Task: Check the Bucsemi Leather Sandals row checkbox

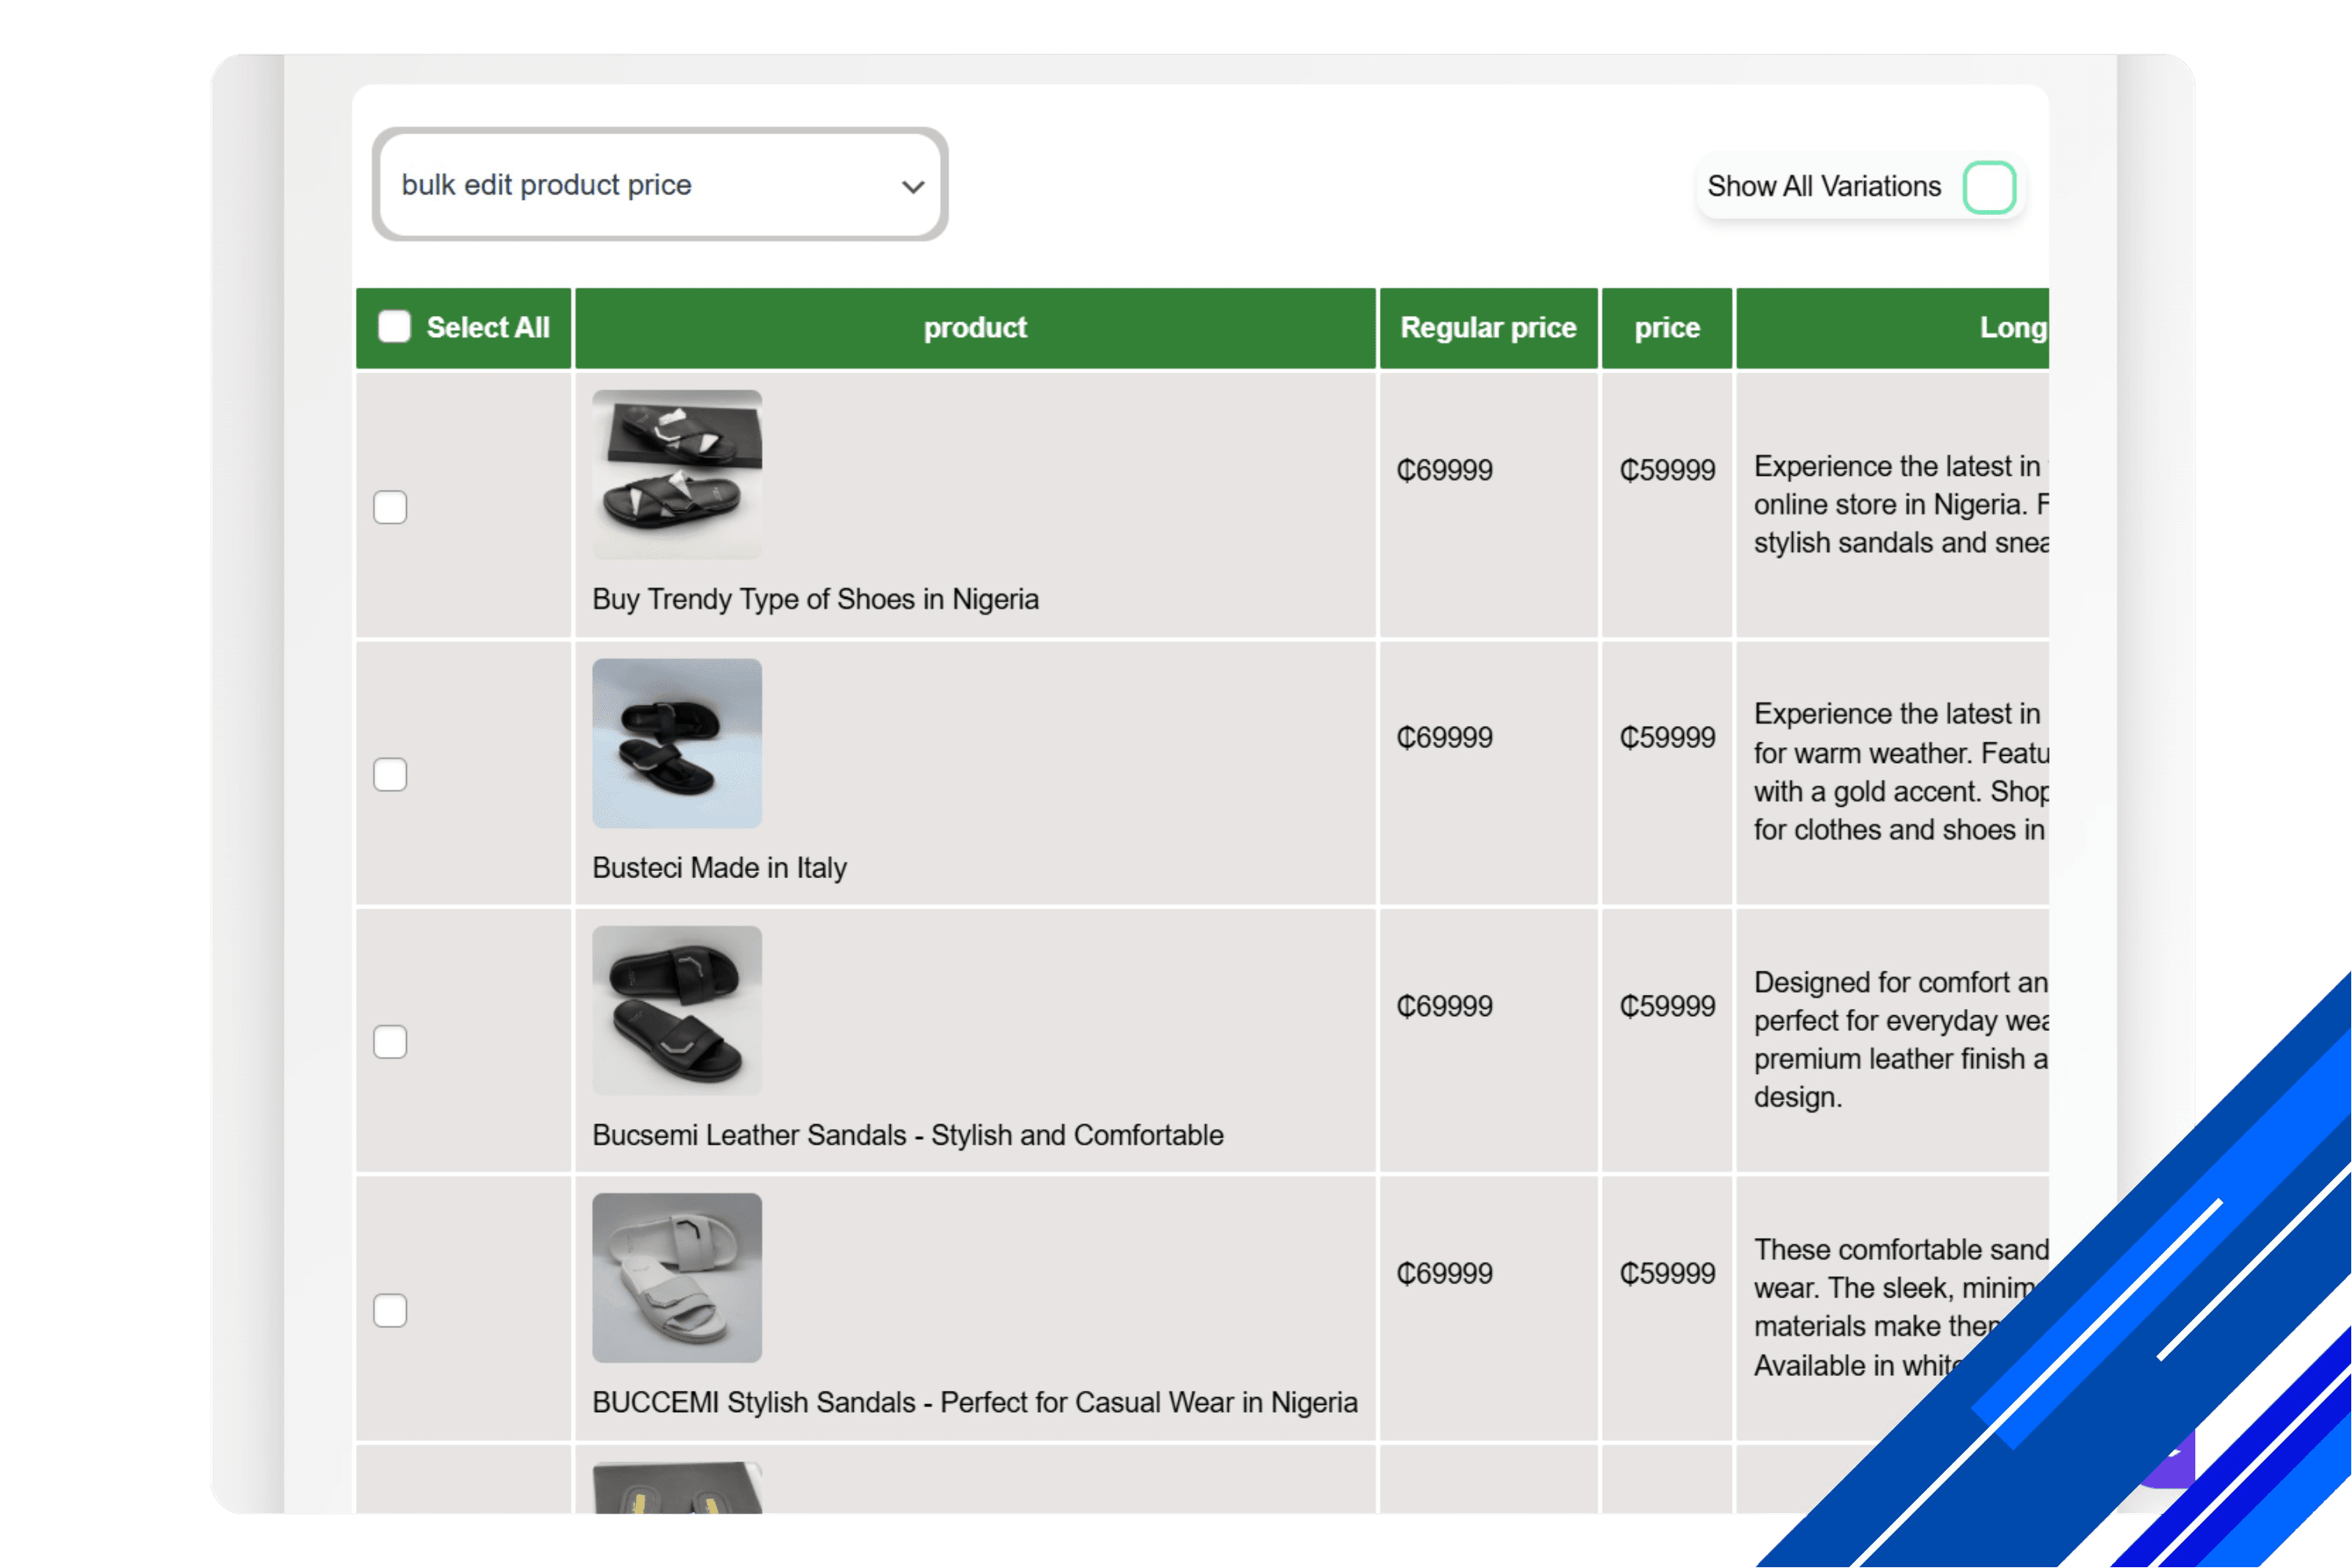Action: (390, 1042)
